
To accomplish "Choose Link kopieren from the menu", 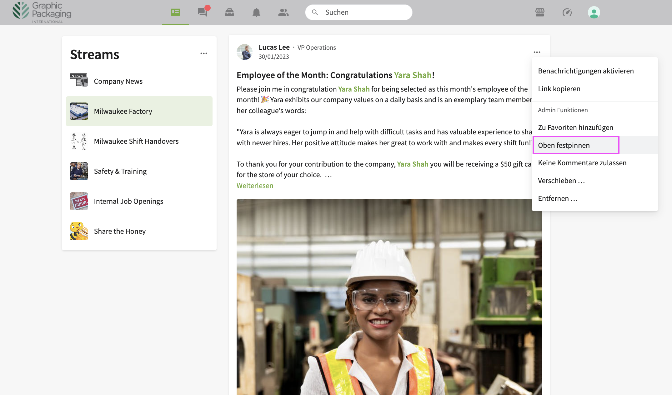I will [x=595, y=89].
